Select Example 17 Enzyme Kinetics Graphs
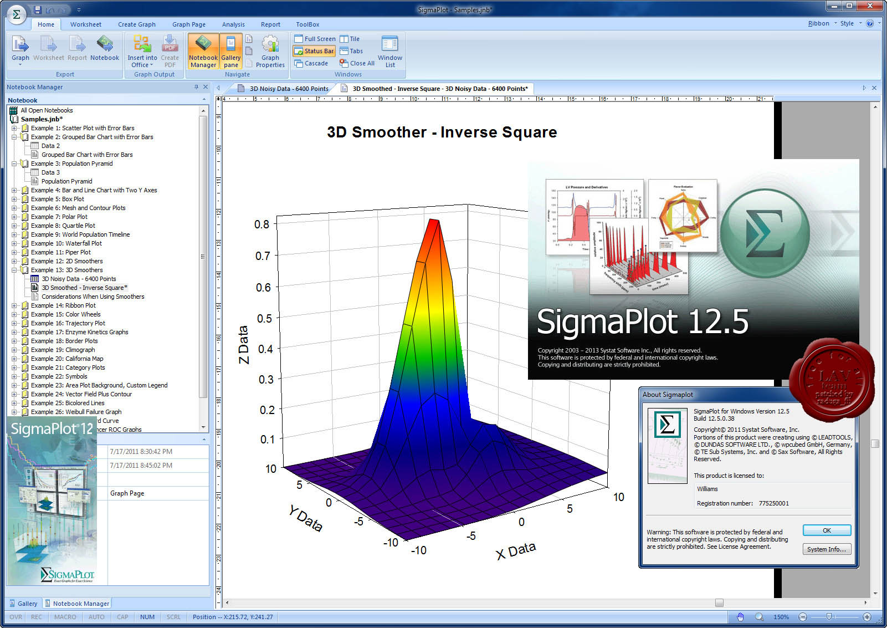 [x=79, y=332]
